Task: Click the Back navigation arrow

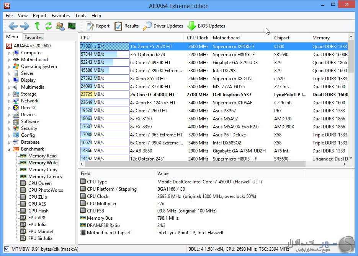Action: 13,26
